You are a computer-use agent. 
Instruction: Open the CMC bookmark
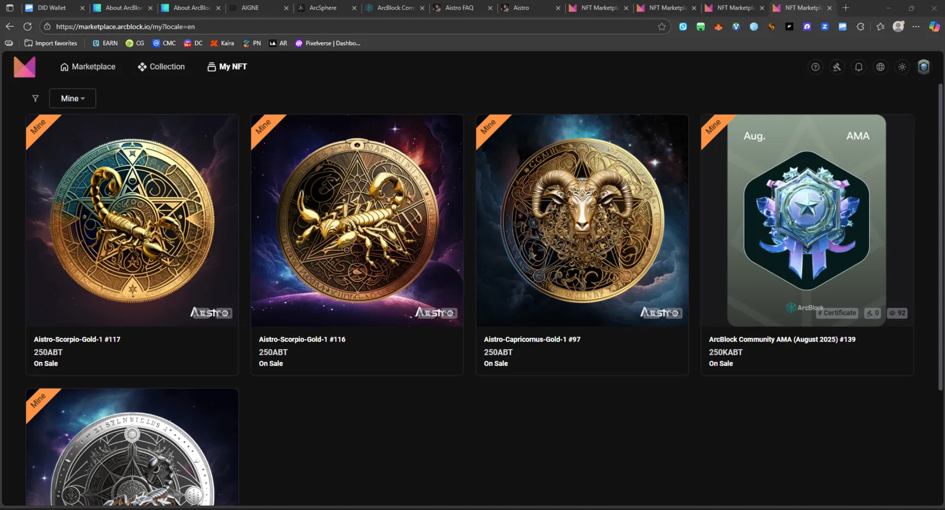164,43
